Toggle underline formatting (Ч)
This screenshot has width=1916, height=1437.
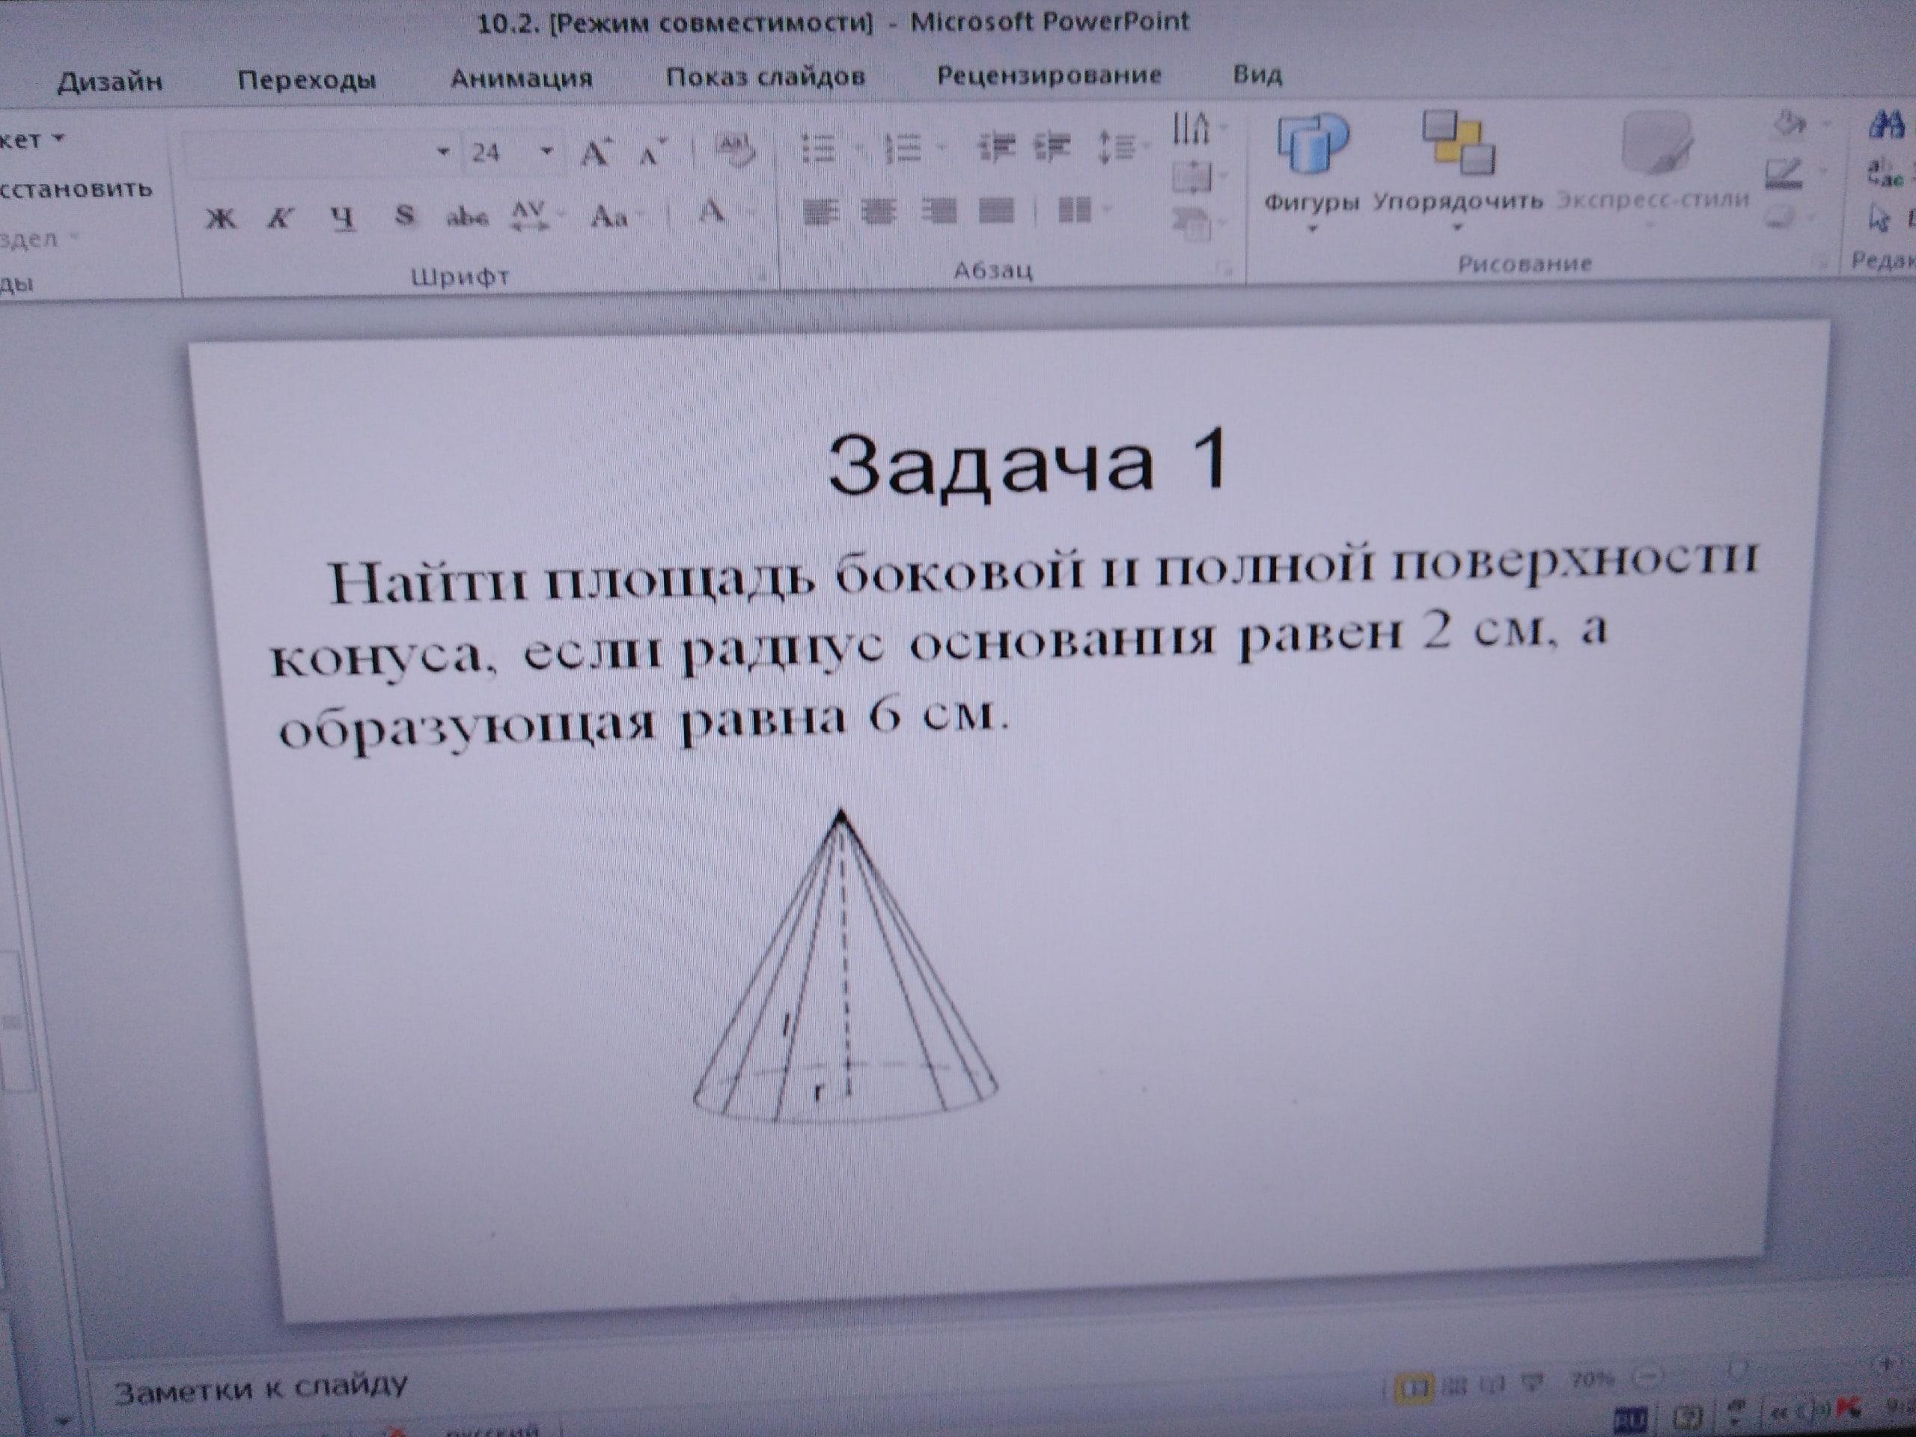(x=344, y=217)
